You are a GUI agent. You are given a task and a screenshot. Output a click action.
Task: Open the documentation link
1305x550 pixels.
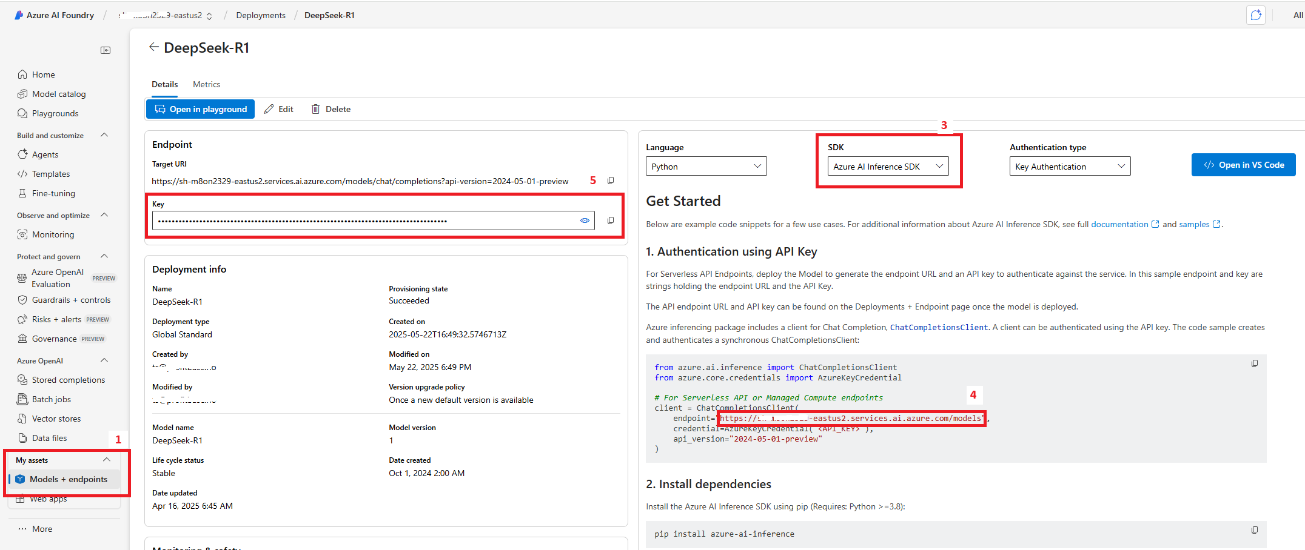tap(1119, 224)
